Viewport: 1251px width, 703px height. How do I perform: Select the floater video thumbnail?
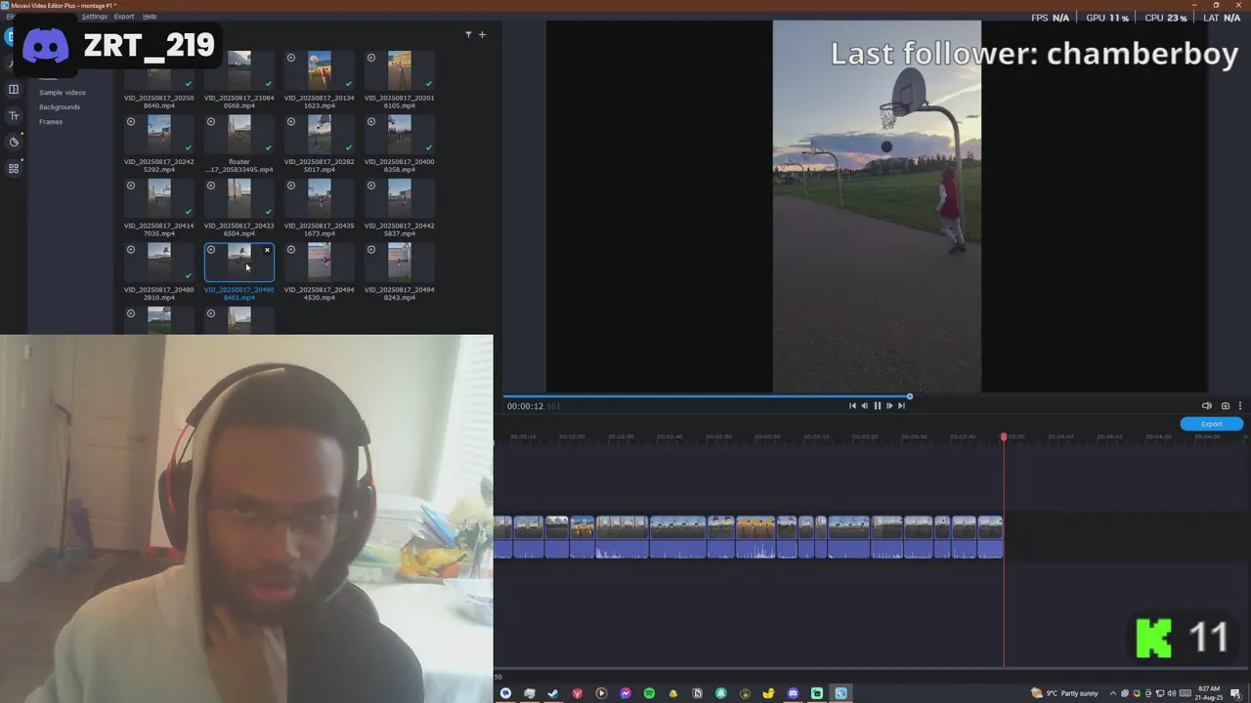(x=239, y=134)
